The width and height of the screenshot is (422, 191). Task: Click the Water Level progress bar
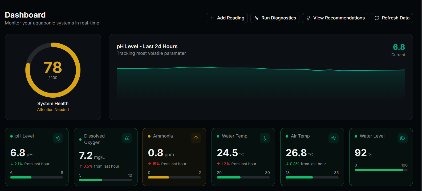(381, 170)
